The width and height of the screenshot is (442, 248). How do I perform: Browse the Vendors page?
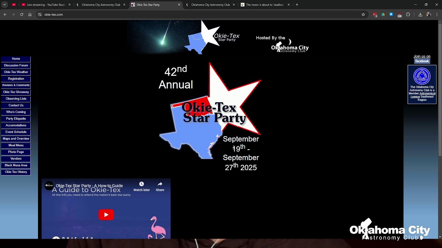point(16,159)
